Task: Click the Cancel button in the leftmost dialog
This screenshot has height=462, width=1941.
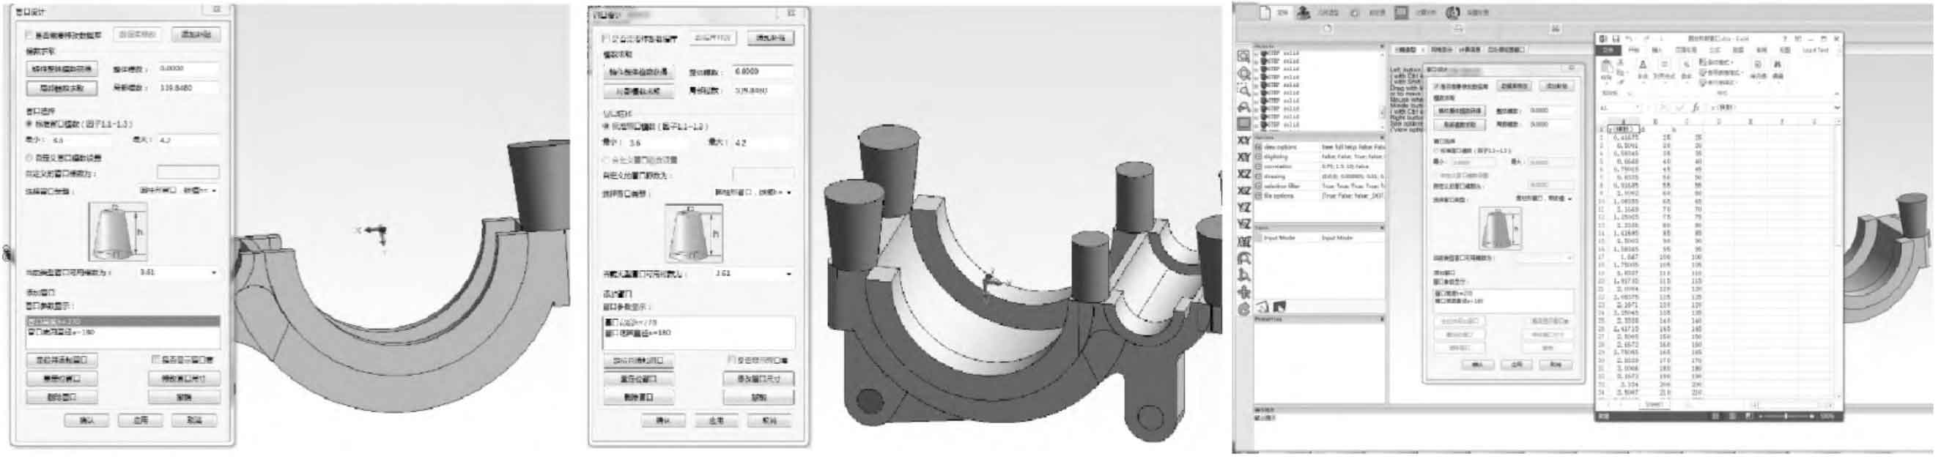Action: click(x=194, y=420)
